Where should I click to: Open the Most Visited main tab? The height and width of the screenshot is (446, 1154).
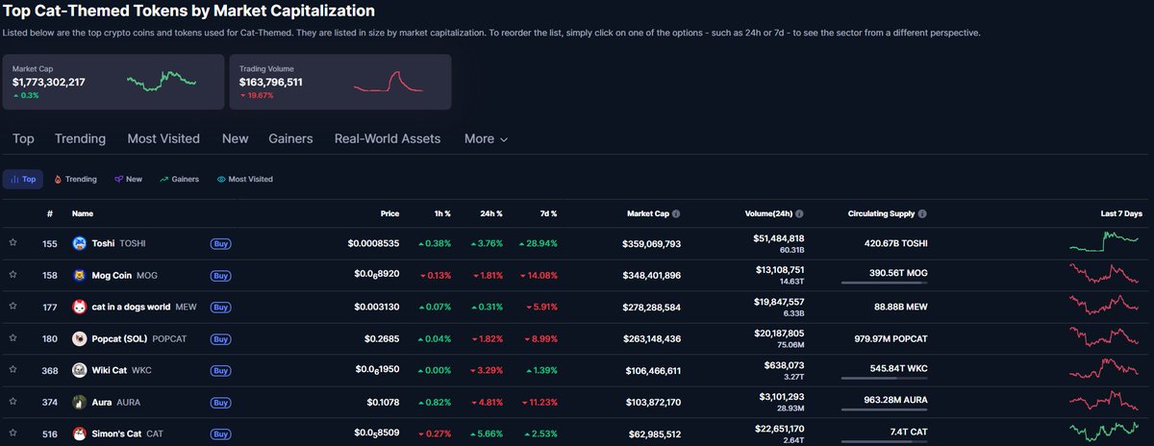[x=163, y=138]
